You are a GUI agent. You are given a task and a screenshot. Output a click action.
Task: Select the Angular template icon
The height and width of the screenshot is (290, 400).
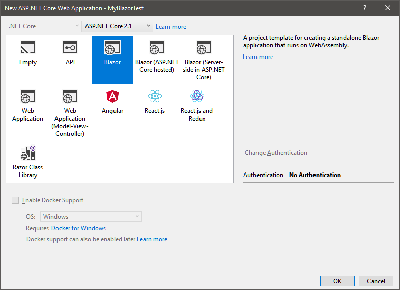(x=112, y=96)
